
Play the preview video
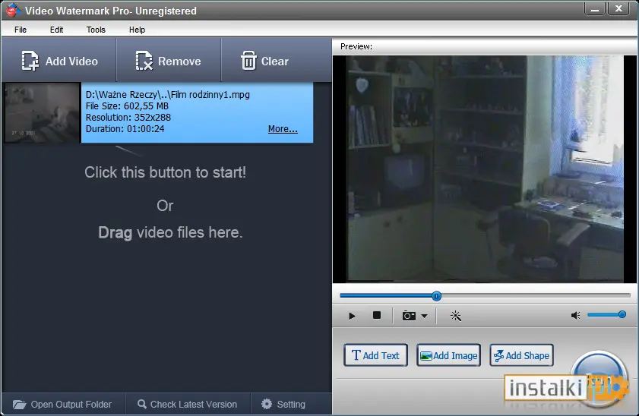[352, 316]
